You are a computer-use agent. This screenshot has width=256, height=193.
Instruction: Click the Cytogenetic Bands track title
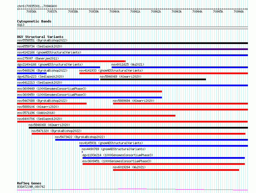(x=34, y=21)
